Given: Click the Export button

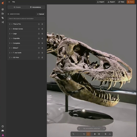Looking at the screenshot, I should 111,2.
